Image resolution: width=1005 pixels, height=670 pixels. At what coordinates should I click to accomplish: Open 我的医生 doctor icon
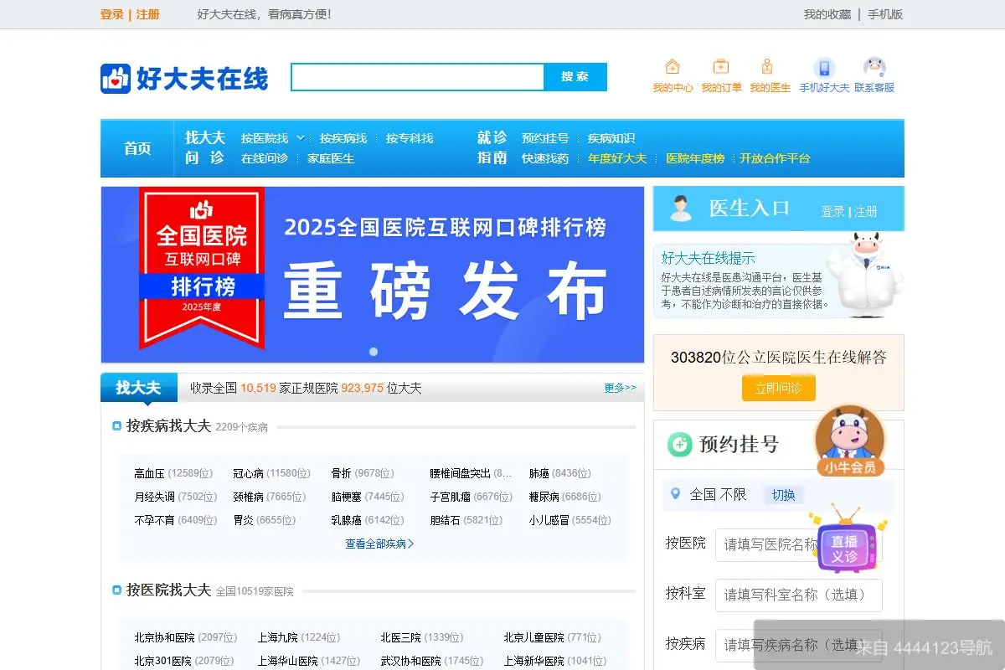pos(769,66)
